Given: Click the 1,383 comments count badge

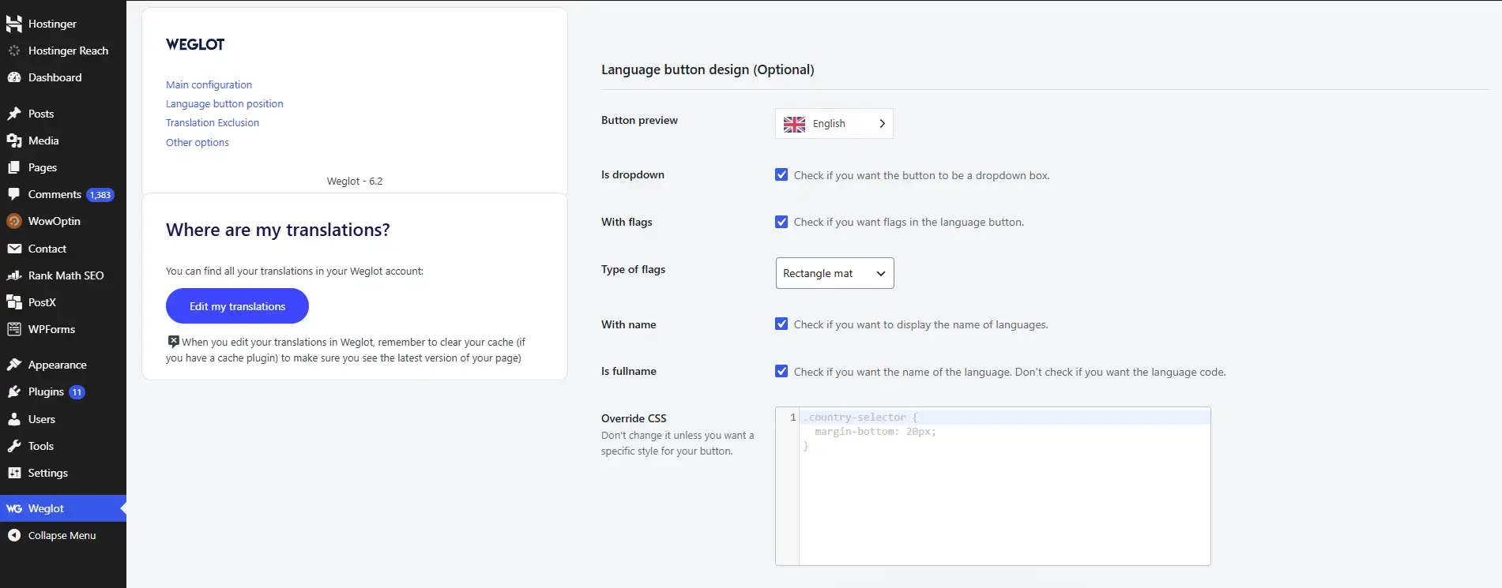Looking at the screenshot, I should point(100,195).
